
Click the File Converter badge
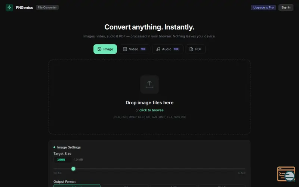pos(47,7)
